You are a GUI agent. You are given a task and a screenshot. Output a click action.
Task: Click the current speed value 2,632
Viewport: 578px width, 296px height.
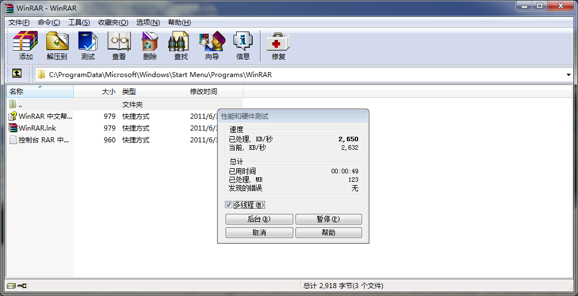point(350,148)
